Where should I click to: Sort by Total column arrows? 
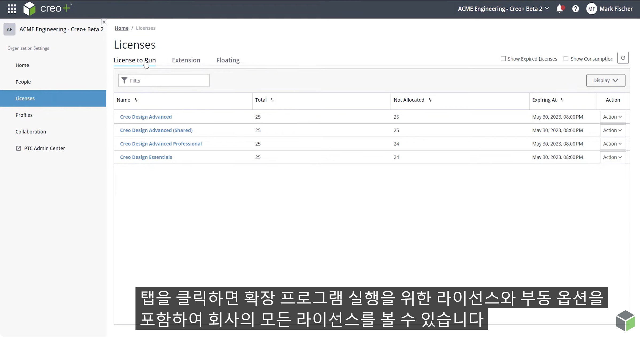point(272,100)
